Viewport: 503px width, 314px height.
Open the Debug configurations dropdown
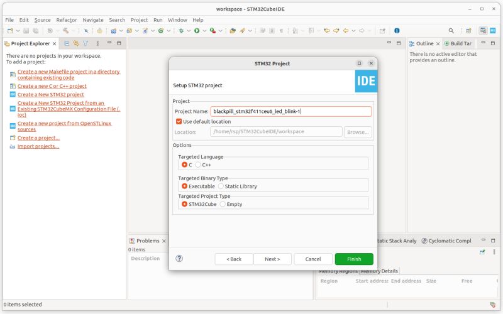point(189,31)
